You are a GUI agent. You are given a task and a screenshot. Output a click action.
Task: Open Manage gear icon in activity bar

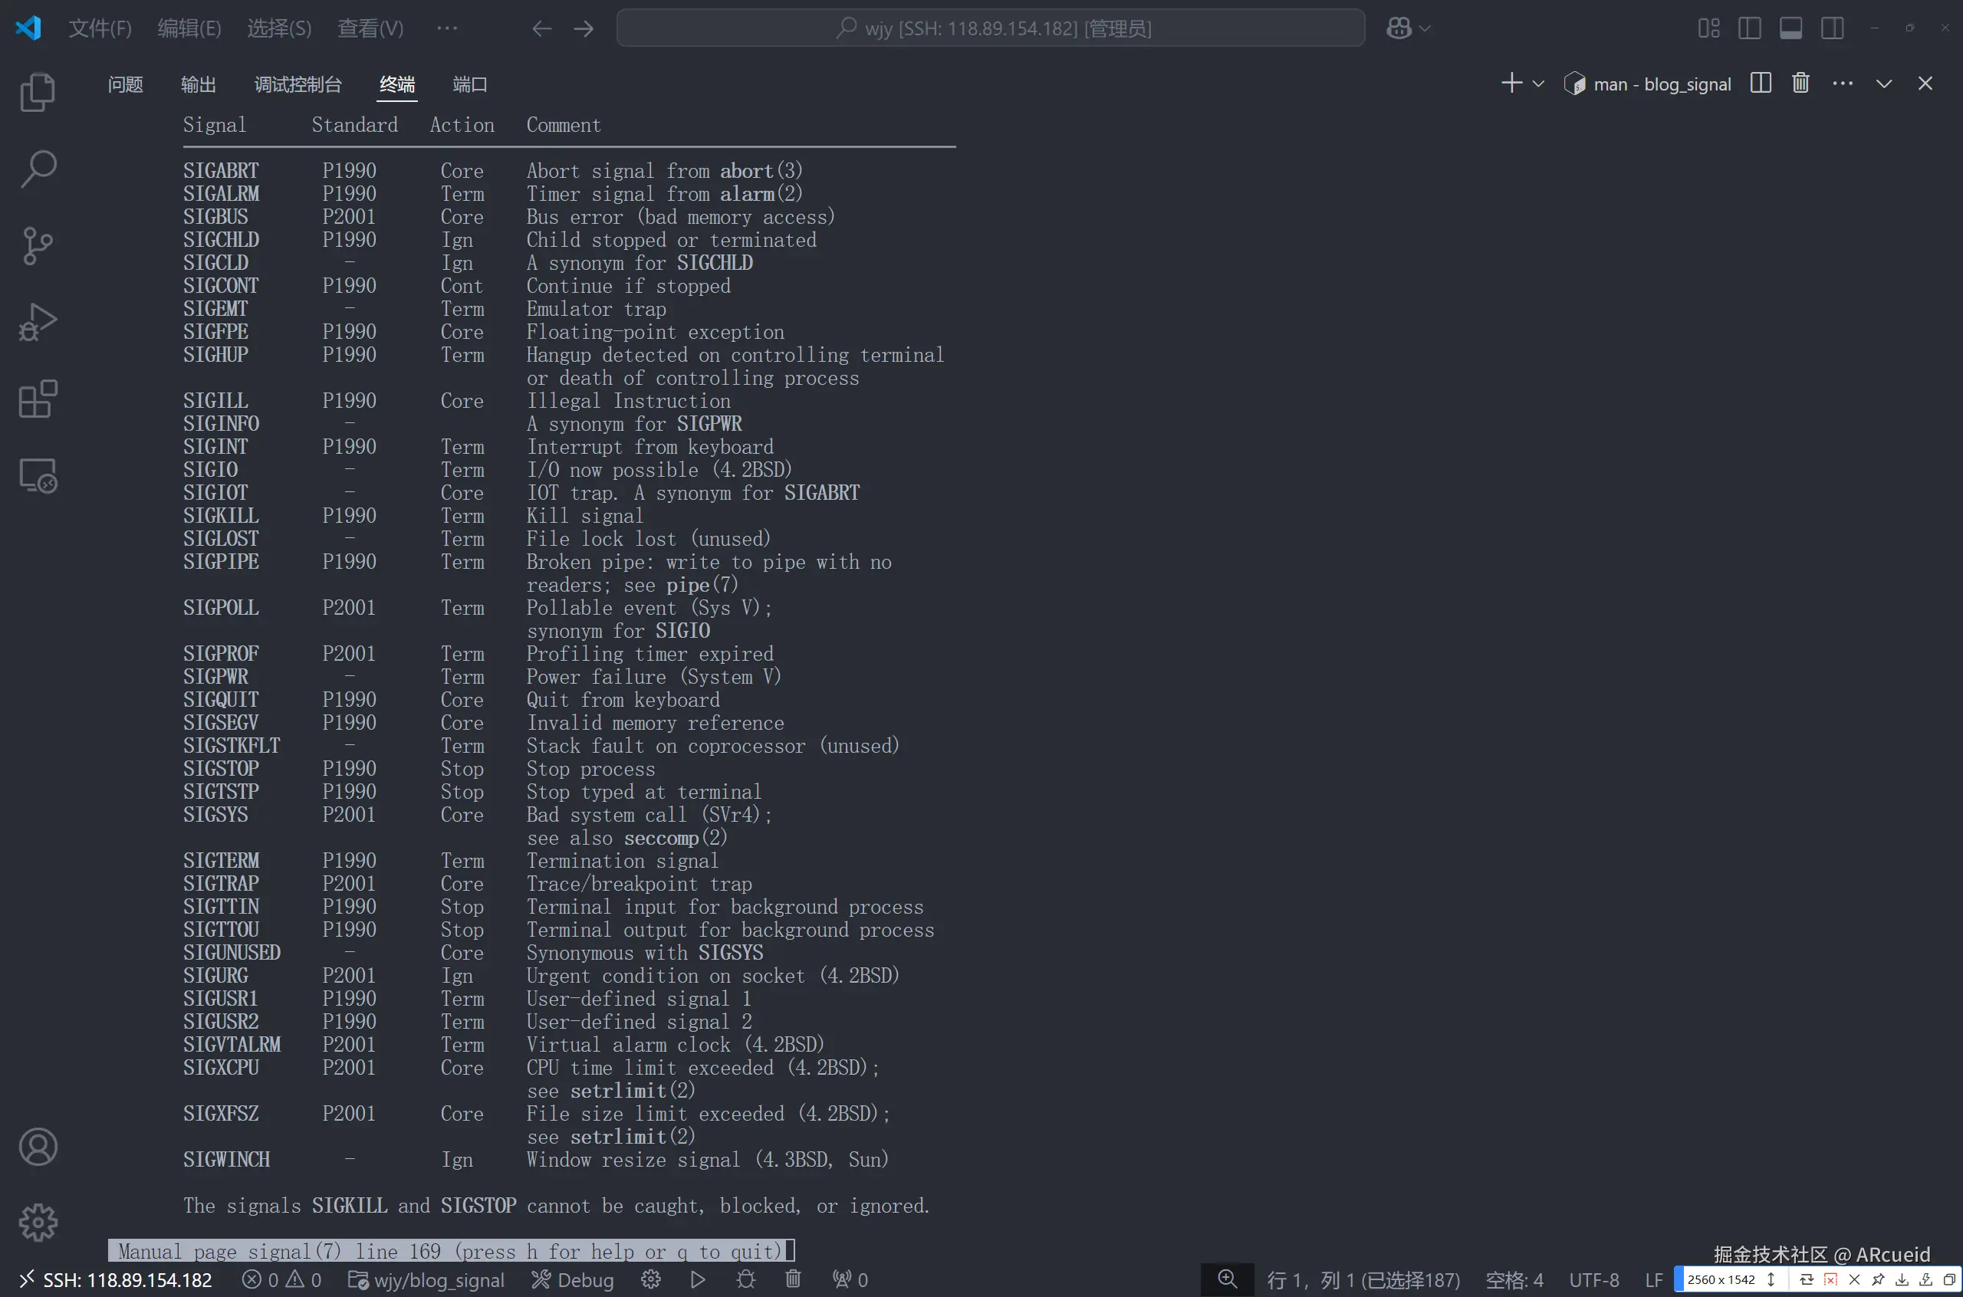tap(38, 1222)
